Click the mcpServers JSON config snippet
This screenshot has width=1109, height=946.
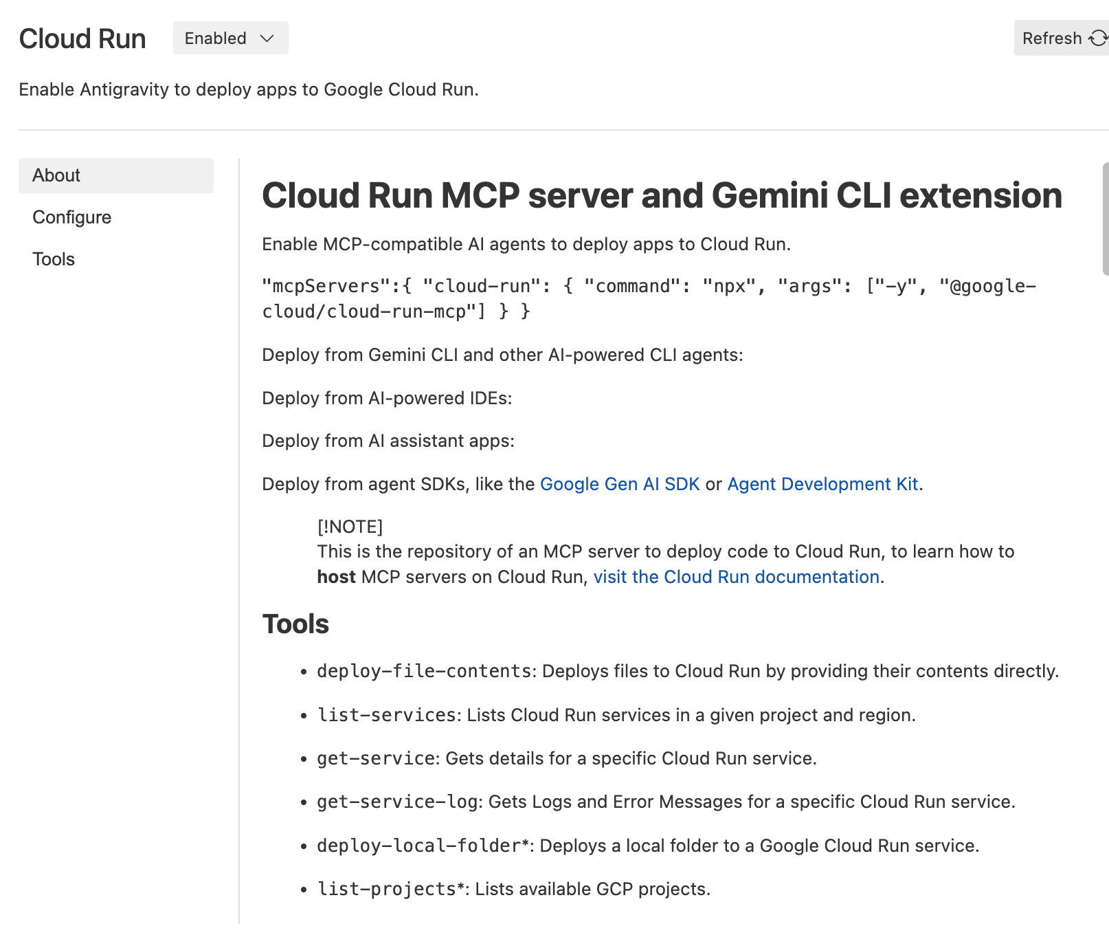(648, 298)
